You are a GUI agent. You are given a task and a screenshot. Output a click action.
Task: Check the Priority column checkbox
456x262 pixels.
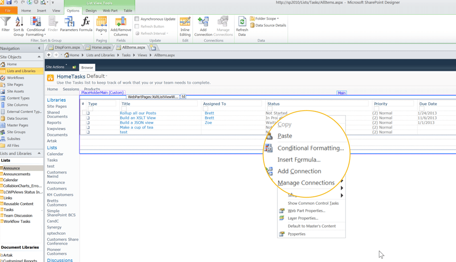click(376, 109)
